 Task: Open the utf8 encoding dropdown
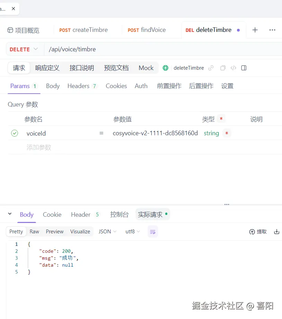coord(133,232)
